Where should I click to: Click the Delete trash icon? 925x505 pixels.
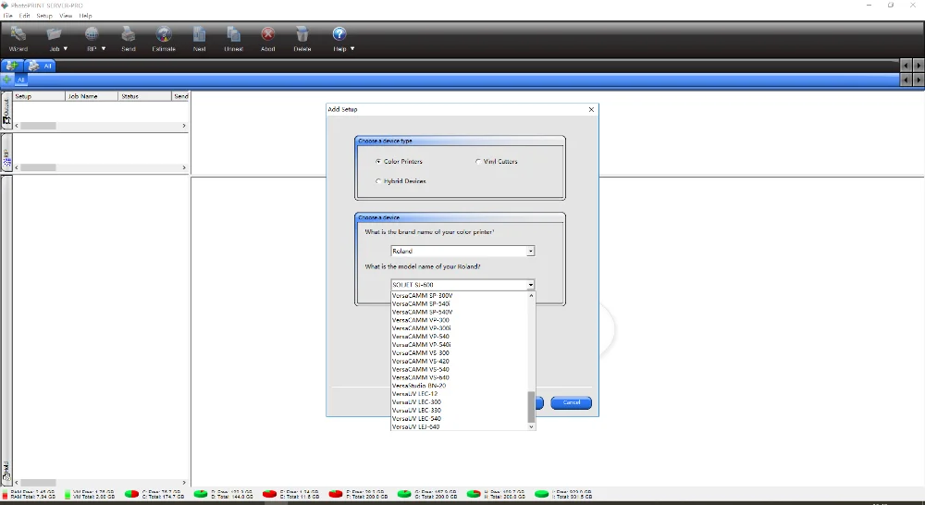coord(302,34)
